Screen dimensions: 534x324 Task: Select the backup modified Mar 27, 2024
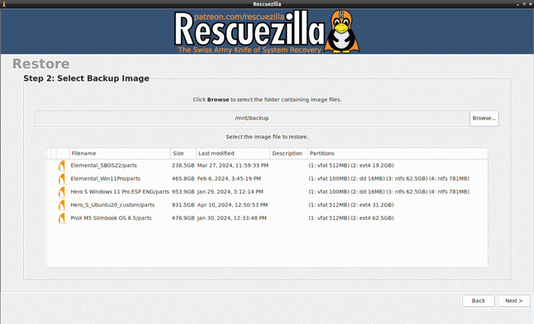[x=233, y=165]
